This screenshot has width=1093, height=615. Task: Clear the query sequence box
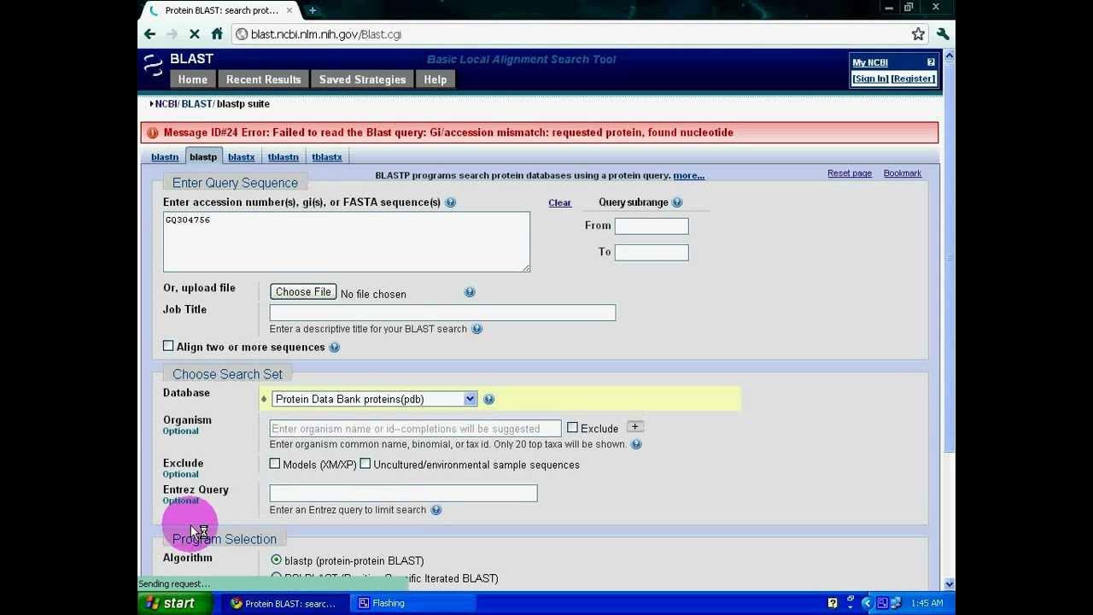point(559,202)
